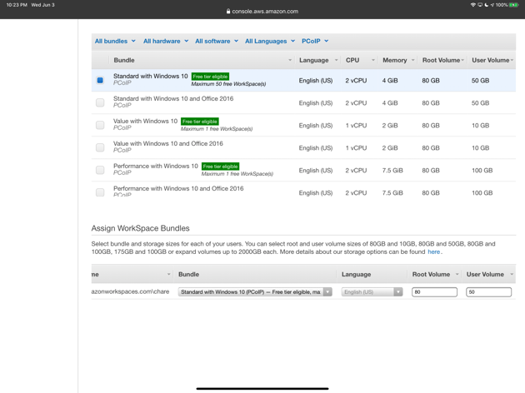
Task: Tap the battery indicator icon
Action: (x=513, y=5)
